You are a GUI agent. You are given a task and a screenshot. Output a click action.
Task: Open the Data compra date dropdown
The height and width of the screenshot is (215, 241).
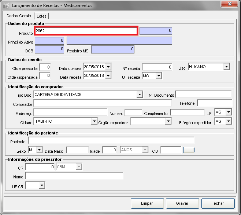[x=108, y=67]
